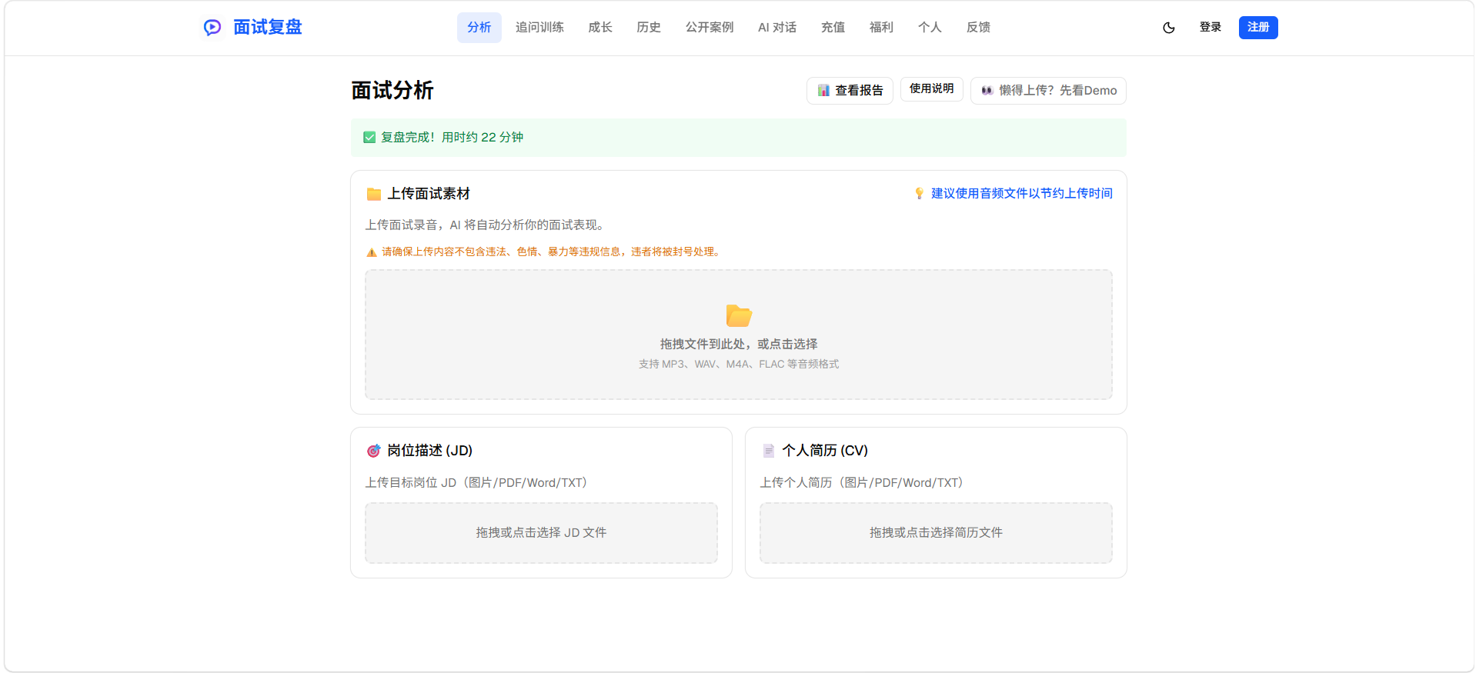1476x673 pixels.
Task: Click the 个人简历 (CV) document icon
Action: [768, 451]
